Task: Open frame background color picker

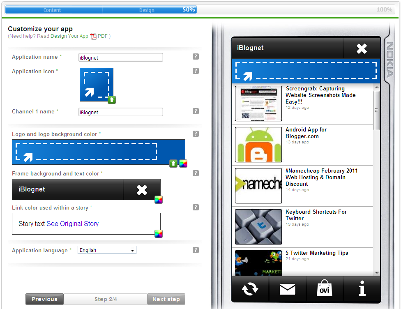Action: (159, 200)
